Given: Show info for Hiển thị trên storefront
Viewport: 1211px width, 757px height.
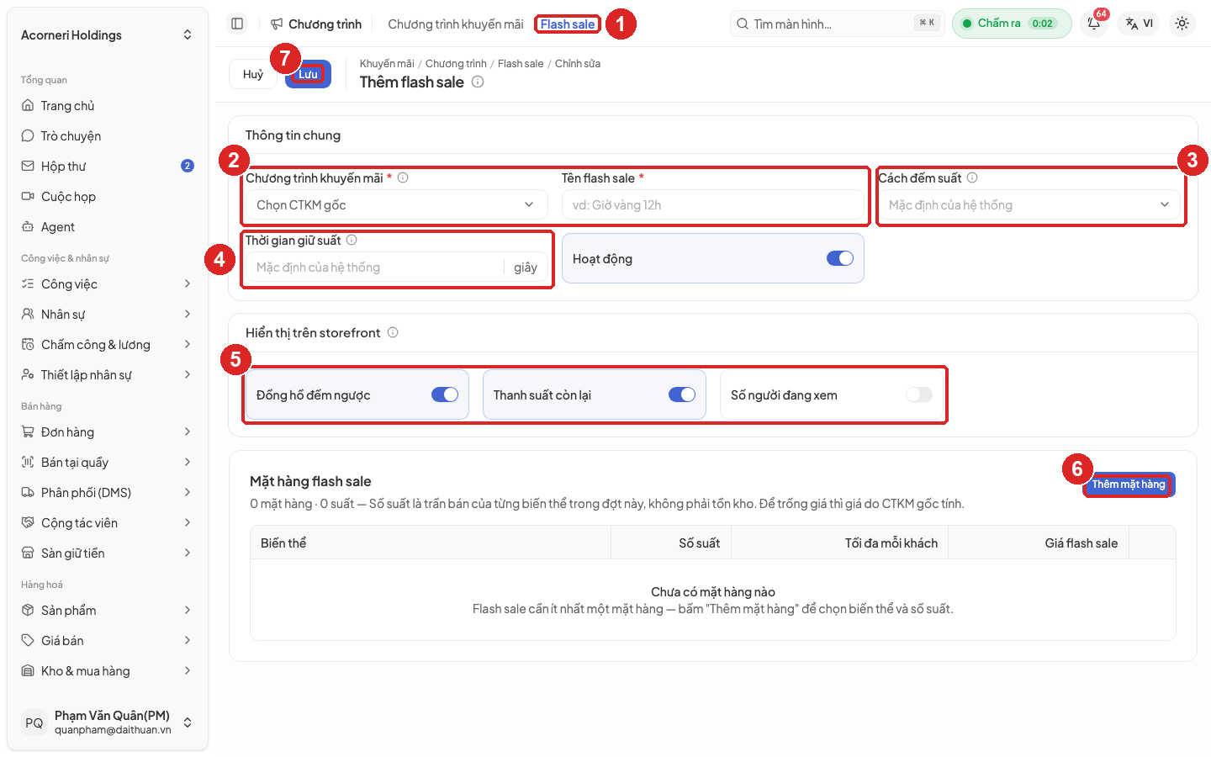Looking at the screenshot, I should click(393, 332).
